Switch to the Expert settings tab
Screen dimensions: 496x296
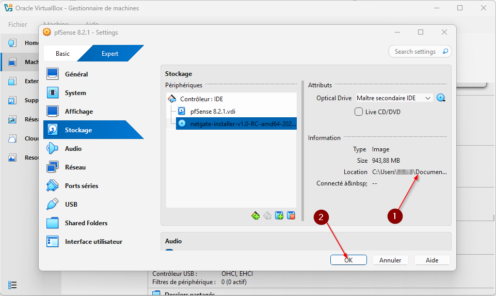click(x=109, y=54)
